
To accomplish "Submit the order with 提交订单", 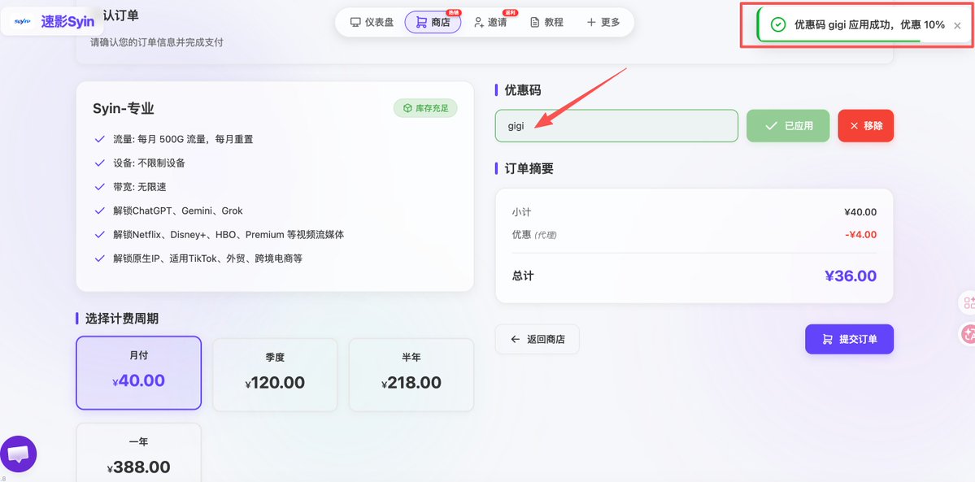I will (x=849, y=339).
